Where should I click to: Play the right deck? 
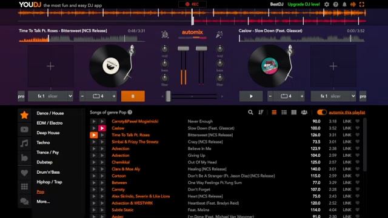click(x=251, y=96)
